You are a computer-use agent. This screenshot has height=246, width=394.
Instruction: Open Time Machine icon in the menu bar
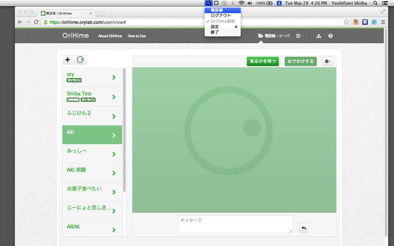(224, 3)
